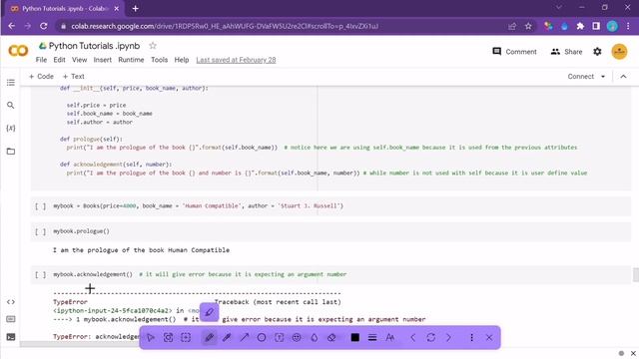
Task: Click the floating pen indicator button
Action: coord(209,312)
